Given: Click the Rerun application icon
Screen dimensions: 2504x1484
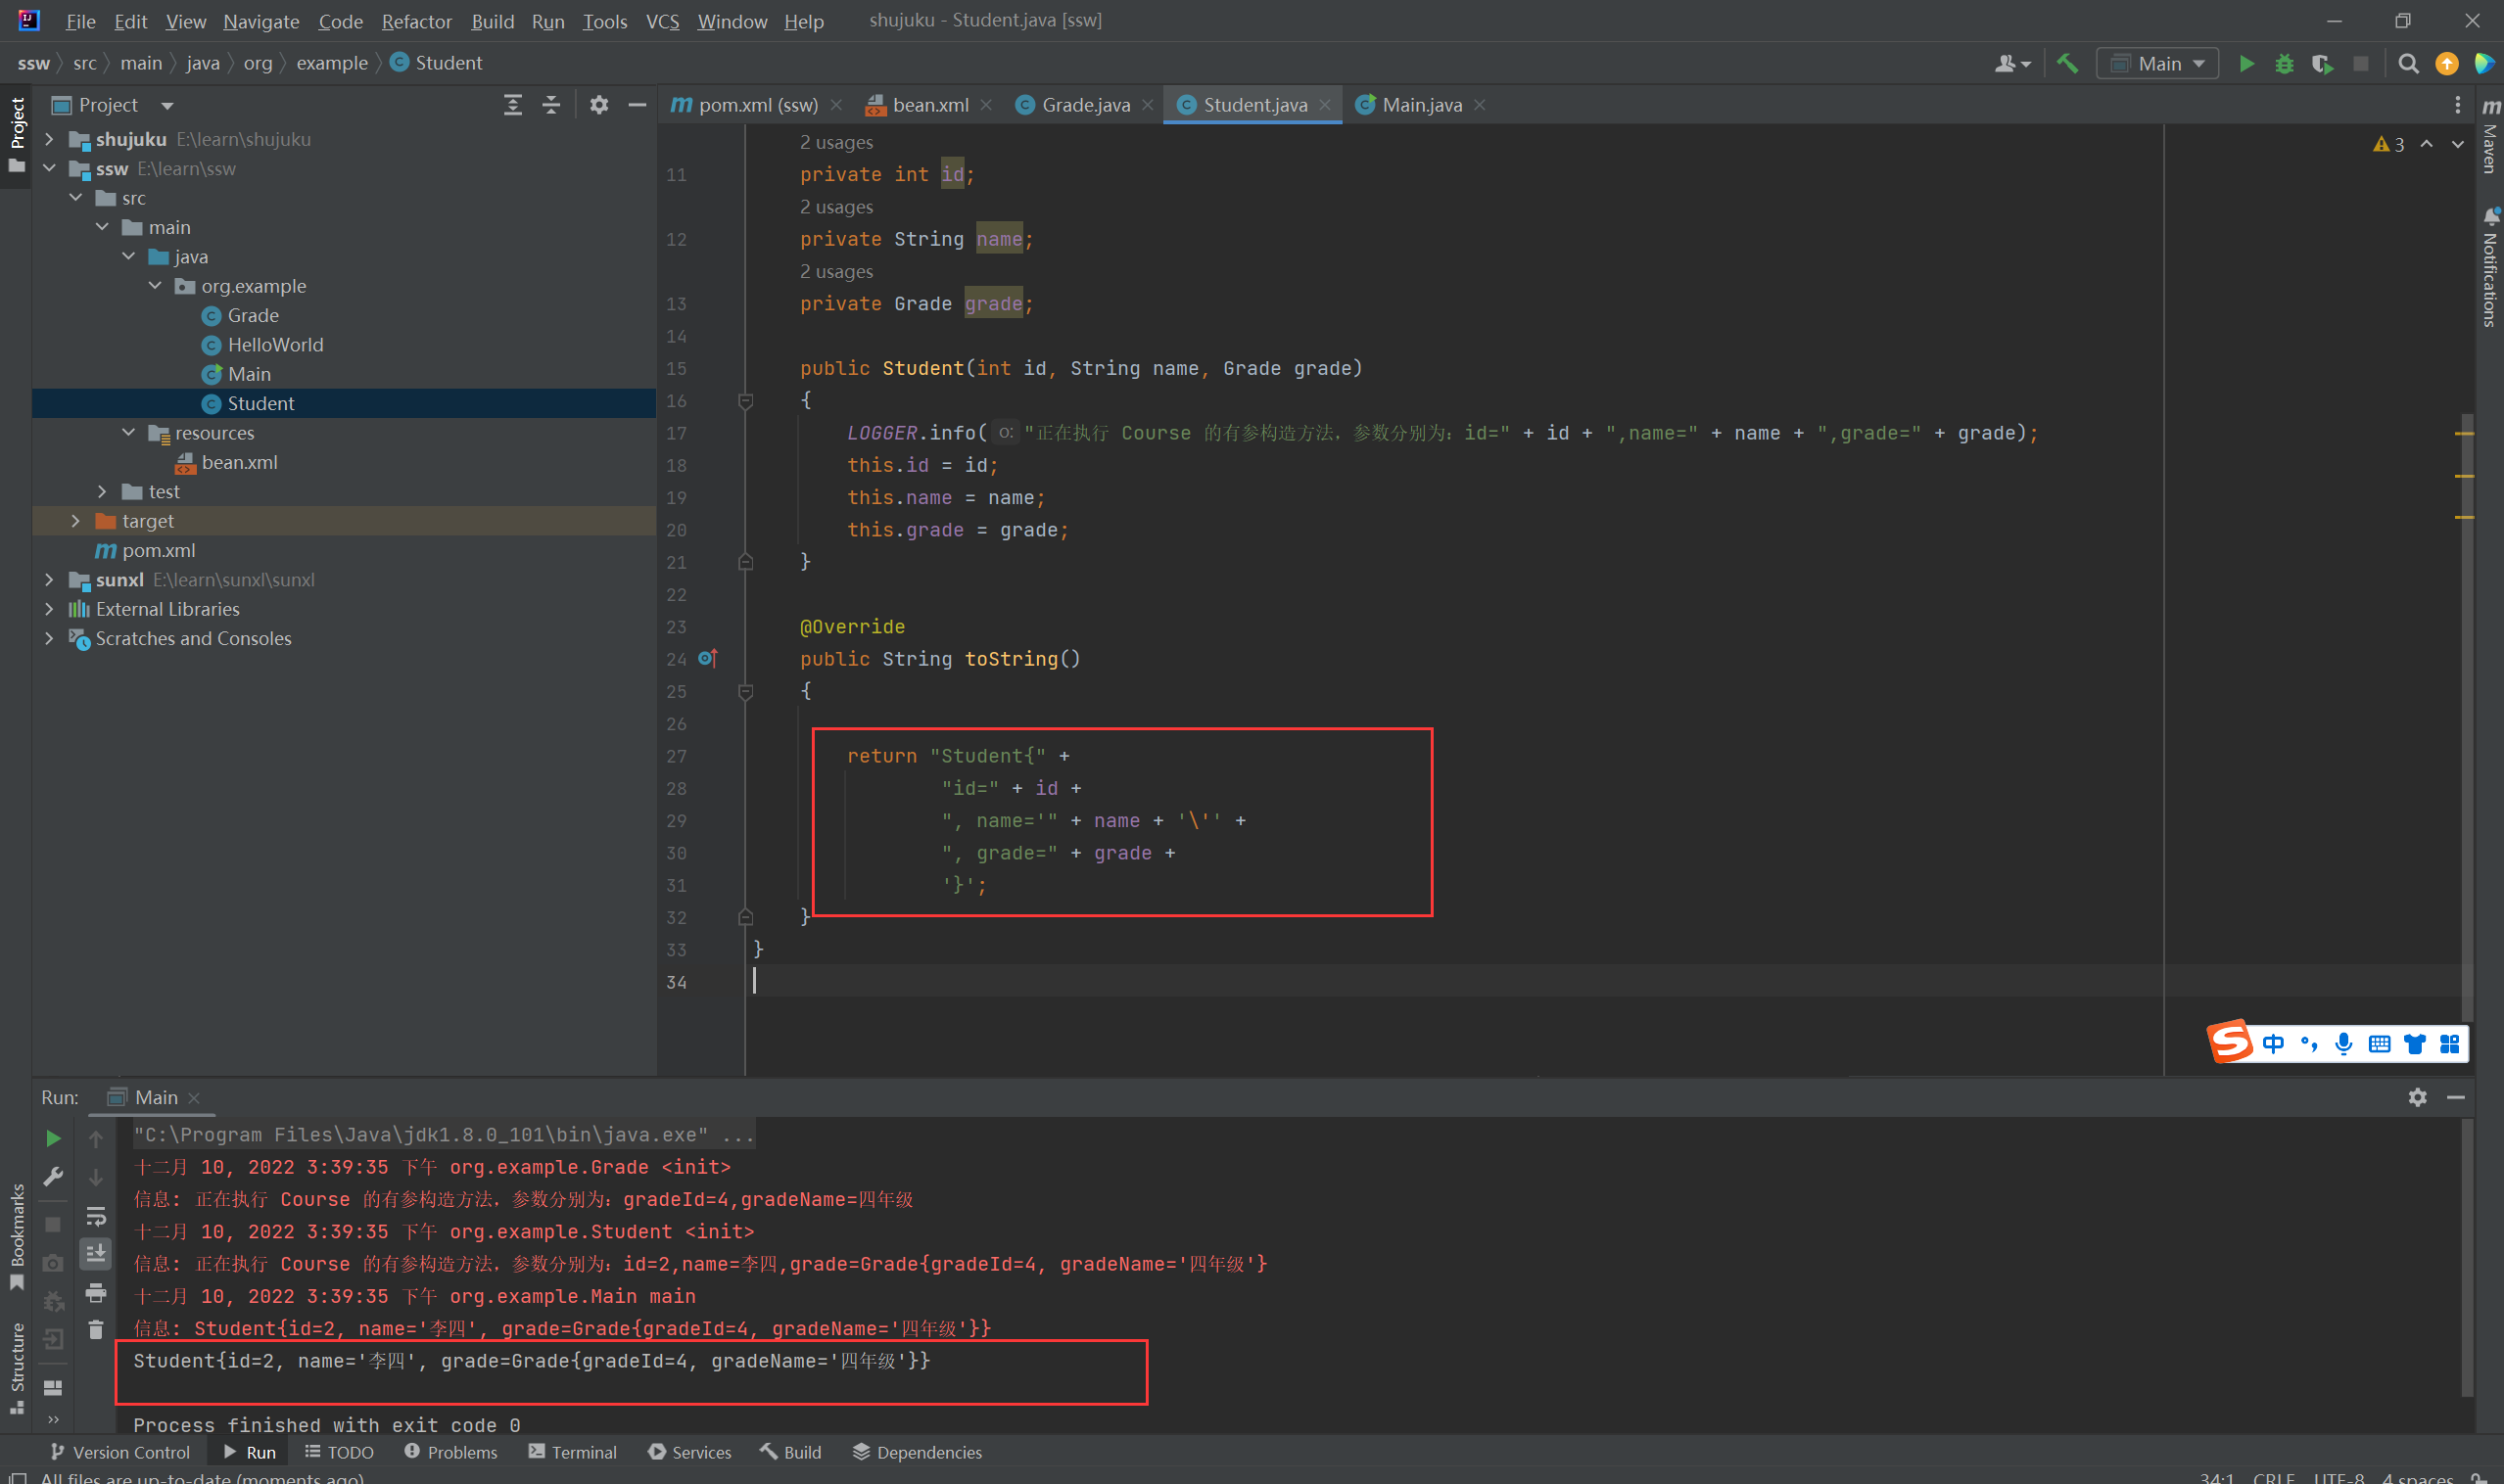Looking at the screenshot, I should click(53, 1136).
